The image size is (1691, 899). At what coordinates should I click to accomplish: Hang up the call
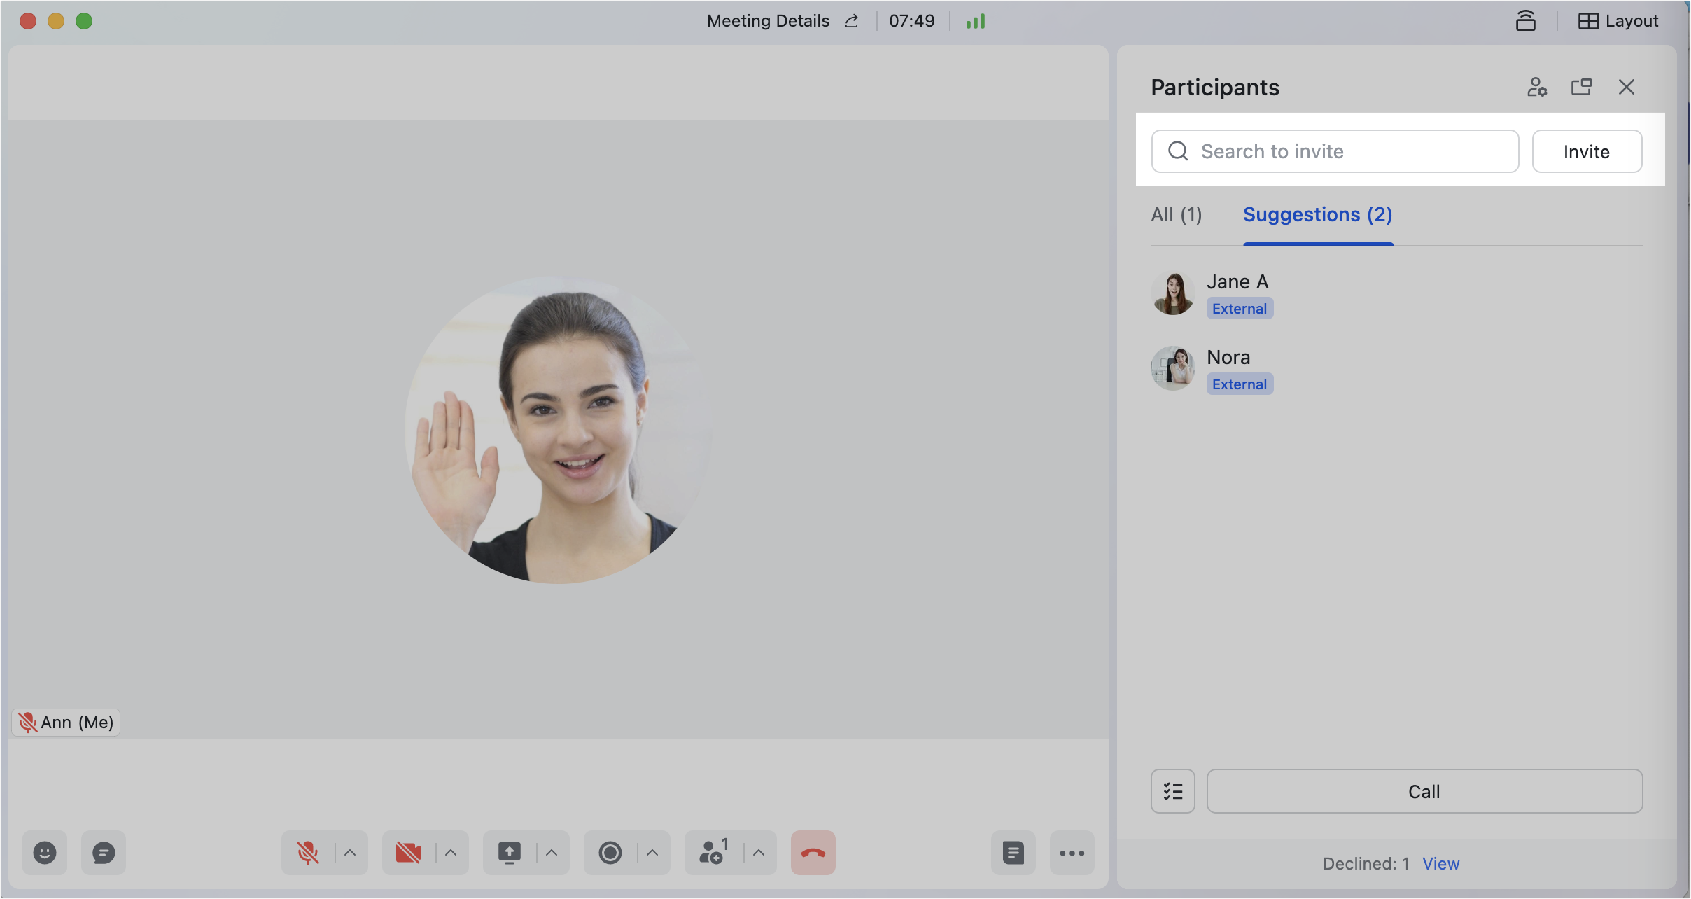813,853
